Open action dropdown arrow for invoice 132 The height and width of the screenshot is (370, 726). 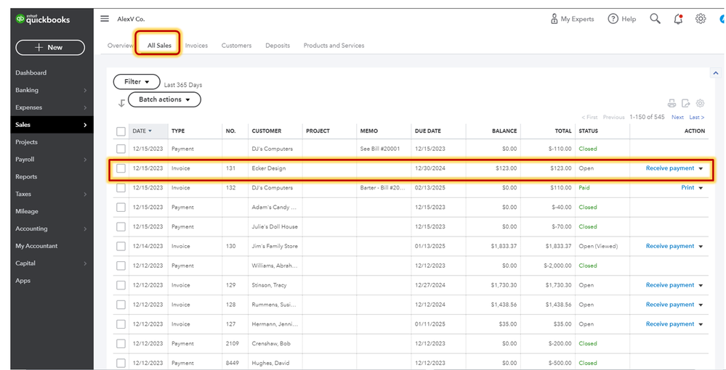[701, 188]
